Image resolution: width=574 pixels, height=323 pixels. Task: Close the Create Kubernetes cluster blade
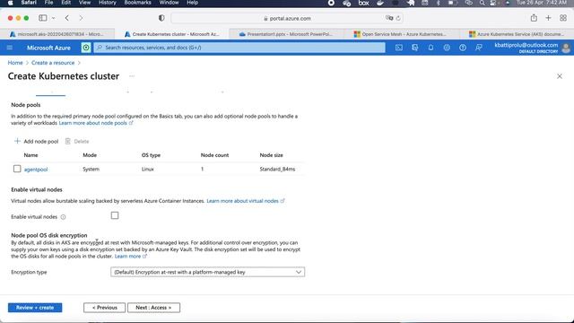point(560,76)
